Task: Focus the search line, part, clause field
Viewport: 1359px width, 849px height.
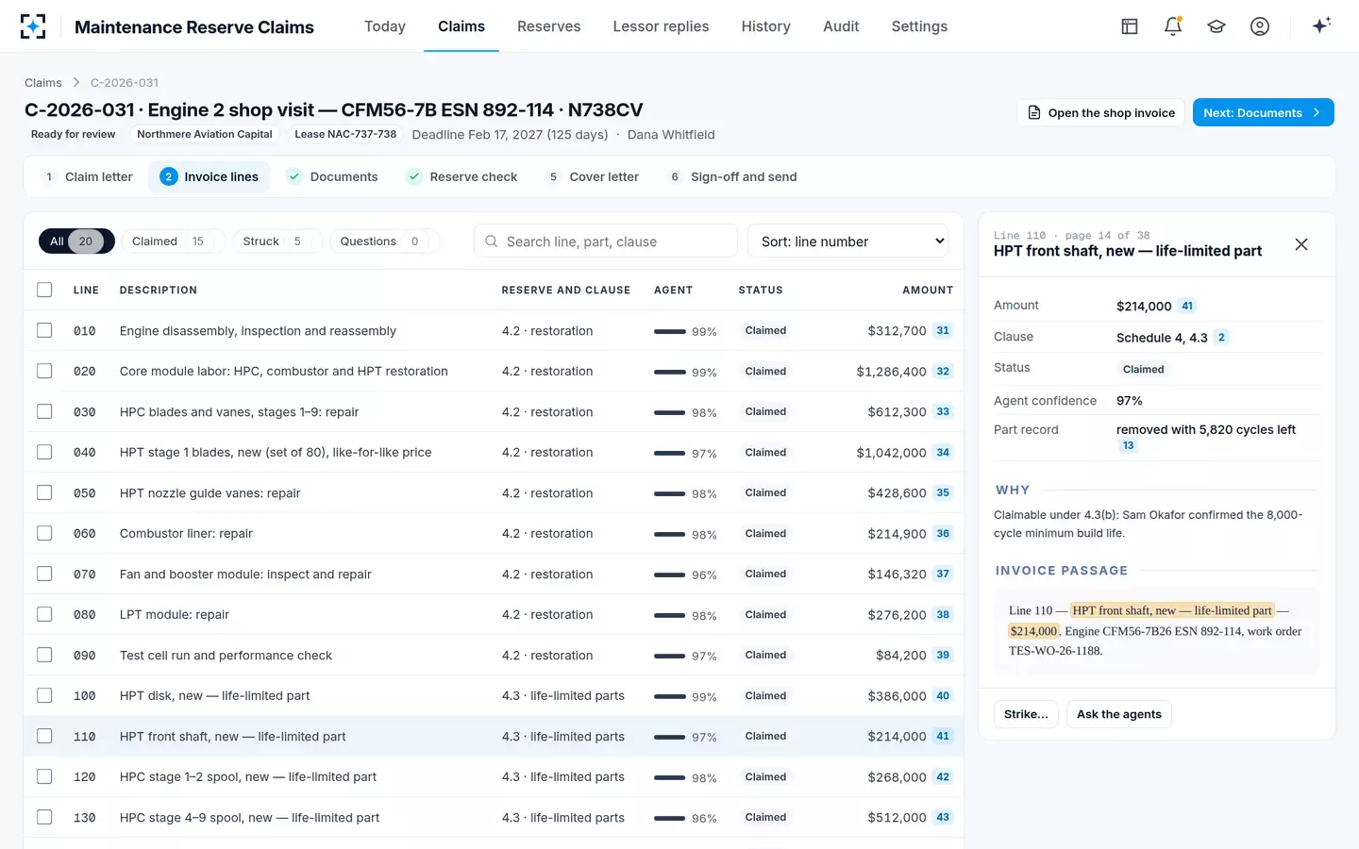Action: 606,241
